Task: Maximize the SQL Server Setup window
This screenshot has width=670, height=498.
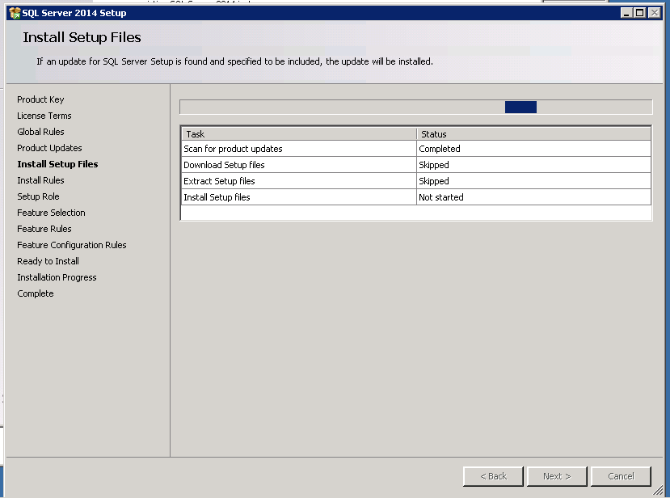Action: coord(639,13)
